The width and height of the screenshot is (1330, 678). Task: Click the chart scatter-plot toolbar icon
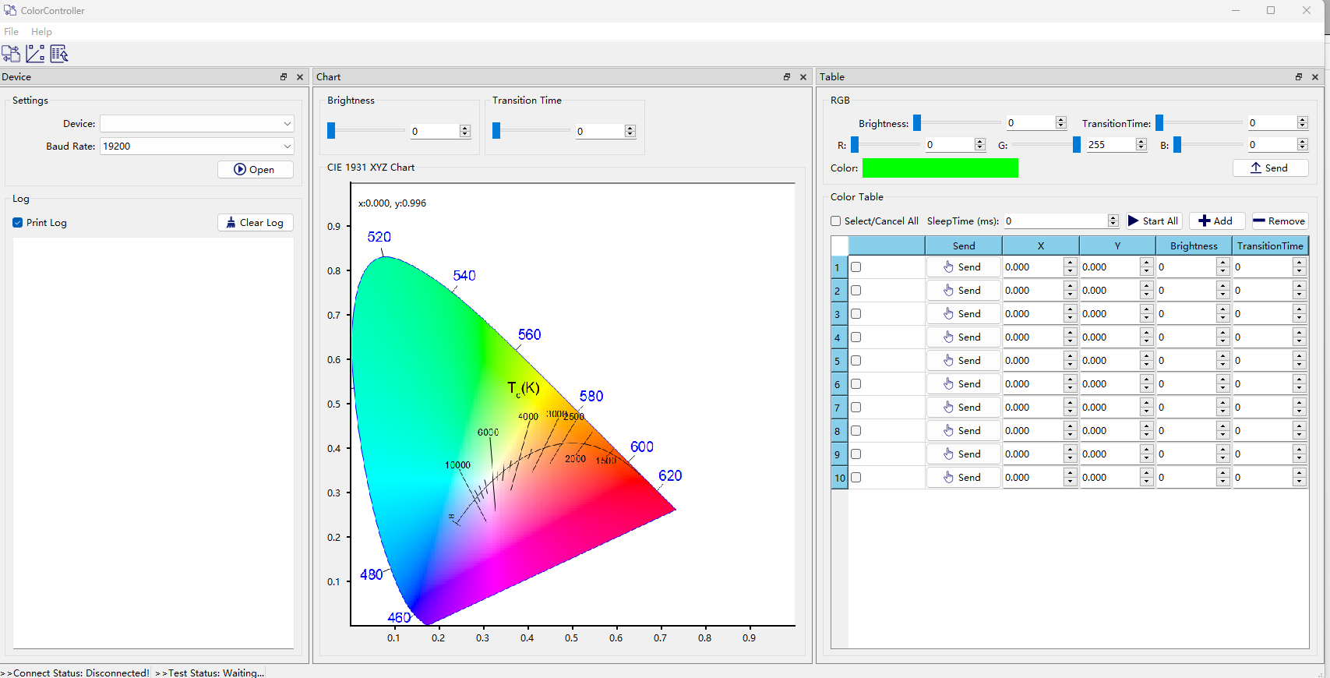[35, 54]
